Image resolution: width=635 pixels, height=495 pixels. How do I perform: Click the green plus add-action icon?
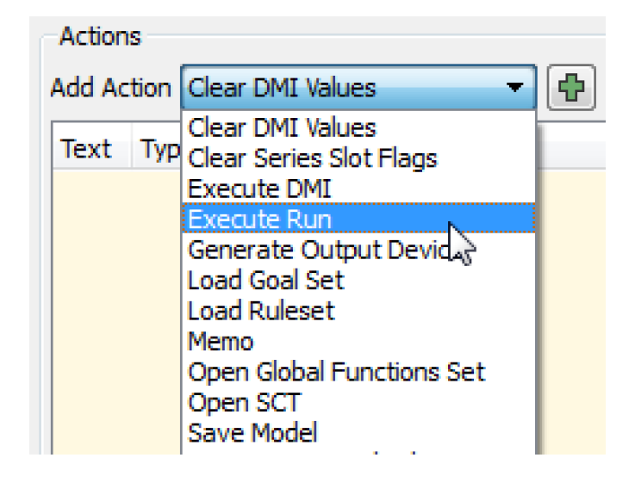[x=570, y=88]
